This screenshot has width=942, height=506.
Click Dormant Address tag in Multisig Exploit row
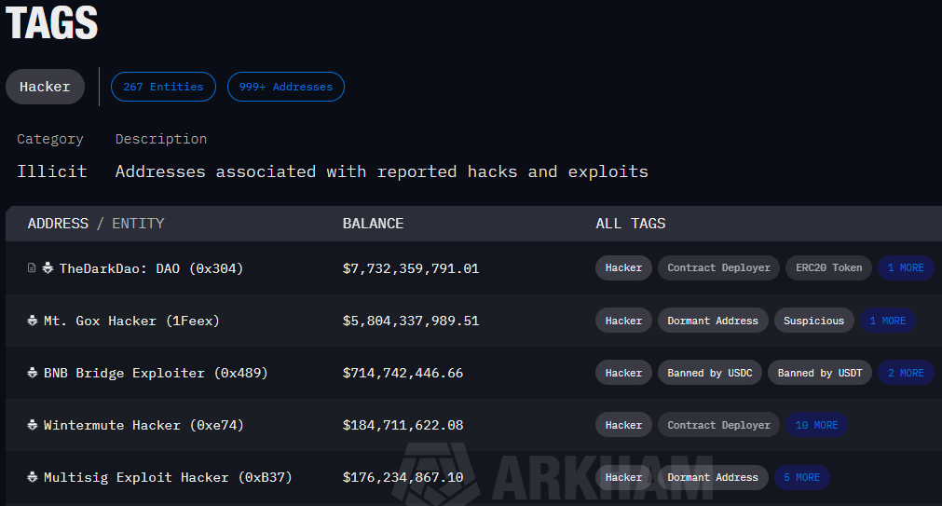coord(713,477)
